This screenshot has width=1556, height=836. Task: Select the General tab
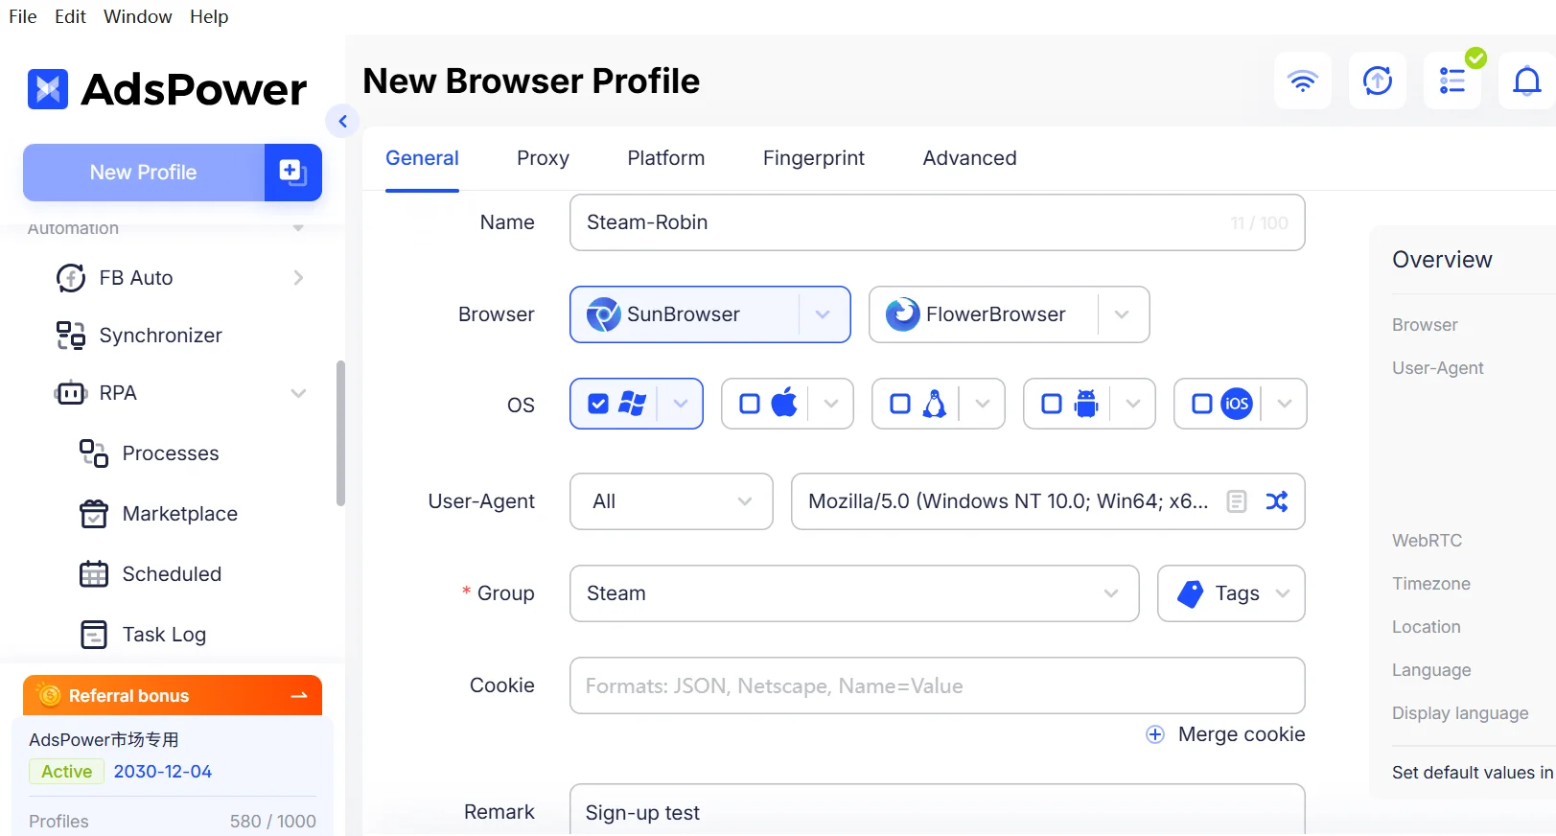click(x=422, y=158)
